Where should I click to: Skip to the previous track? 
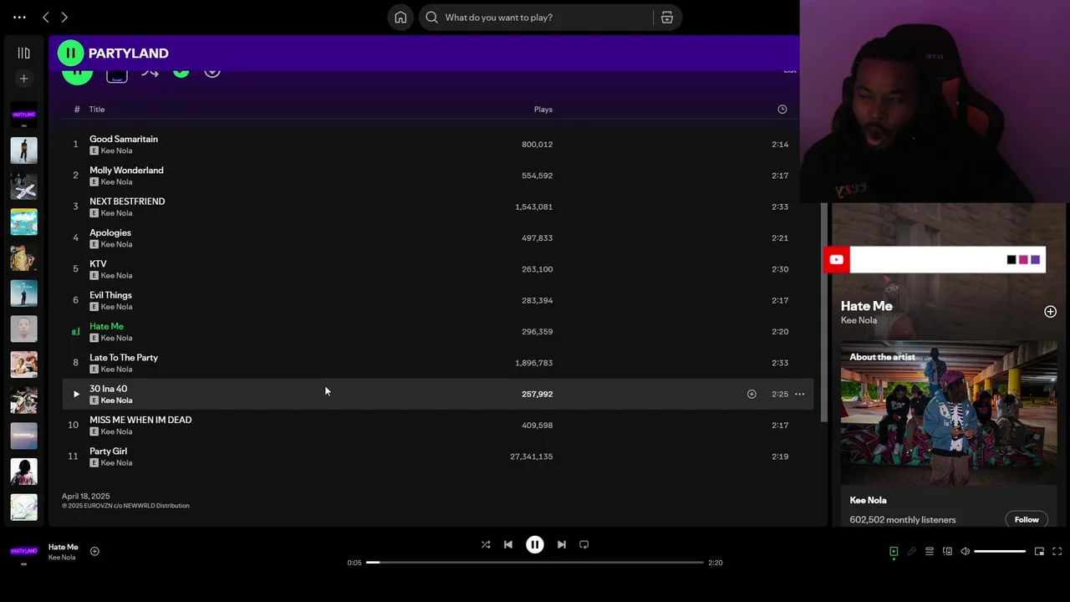point(508,544)
